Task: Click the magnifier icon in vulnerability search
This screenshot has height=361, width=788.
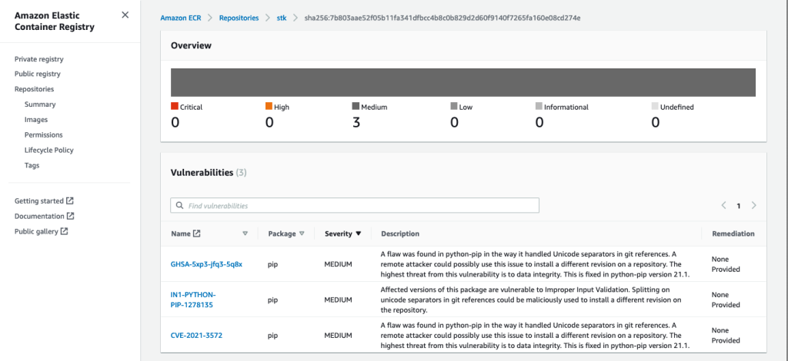Action: click(x=179, y=206)
